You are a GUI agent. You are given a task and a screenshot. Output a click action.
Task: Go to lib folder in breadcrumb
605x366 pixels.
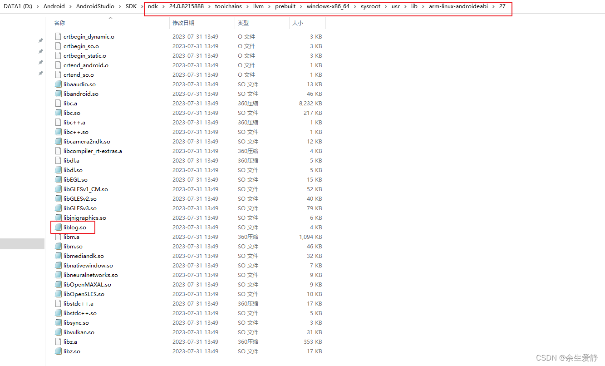click(x=414, y=6)
